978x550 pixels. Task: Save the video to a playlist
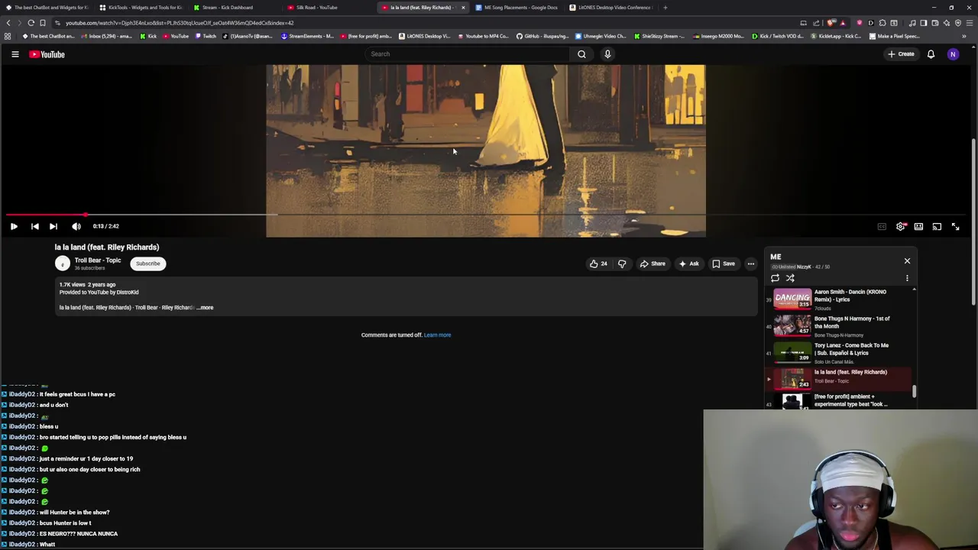(x=724, y=264)
